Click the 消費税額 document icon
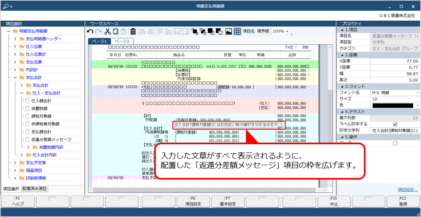 27,109
